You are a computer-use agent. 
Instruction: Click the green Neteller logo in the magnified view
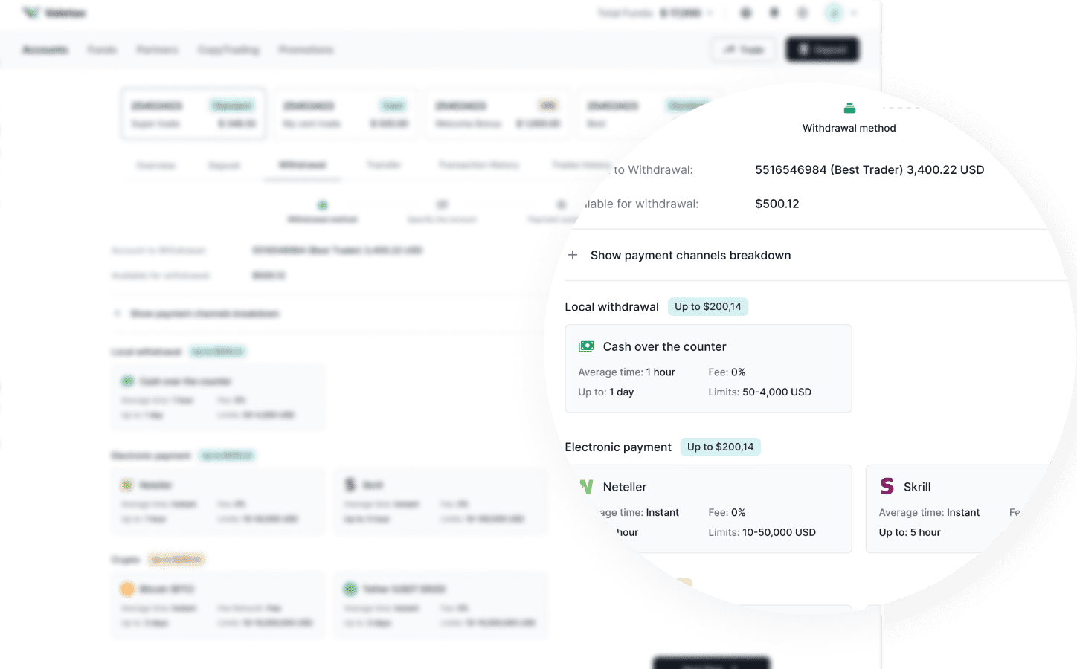point(586,487)
